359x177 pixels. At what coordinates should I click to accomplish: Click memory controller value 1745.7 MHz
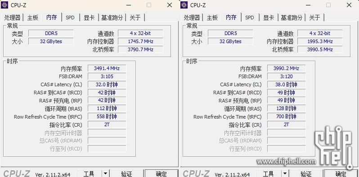[x=140, y=41]
